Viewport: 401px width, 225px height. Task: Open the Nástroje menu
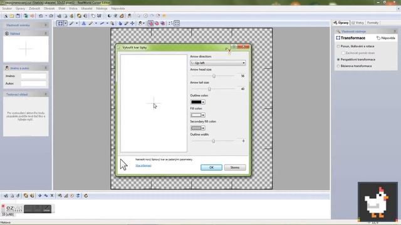click(x=102, y=8)
